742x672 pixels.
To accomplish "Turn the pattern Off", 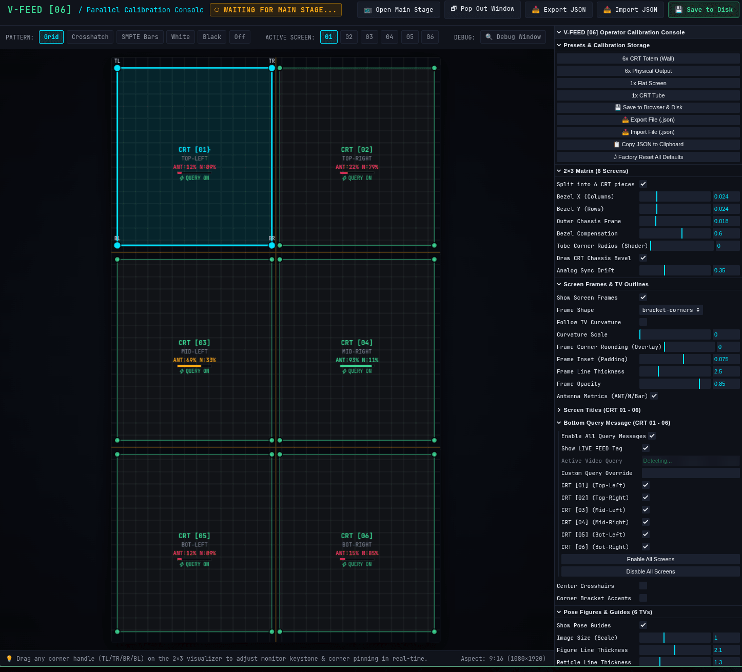I will click(240, 37).
